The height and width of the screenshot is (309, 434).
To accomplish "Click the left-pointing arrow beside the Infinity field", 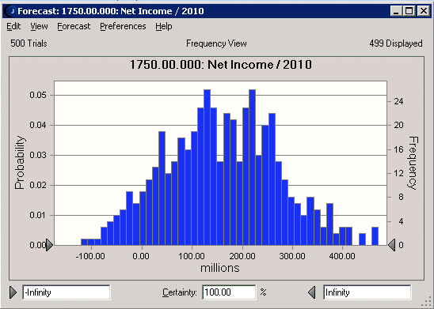I will coord(312,292).
